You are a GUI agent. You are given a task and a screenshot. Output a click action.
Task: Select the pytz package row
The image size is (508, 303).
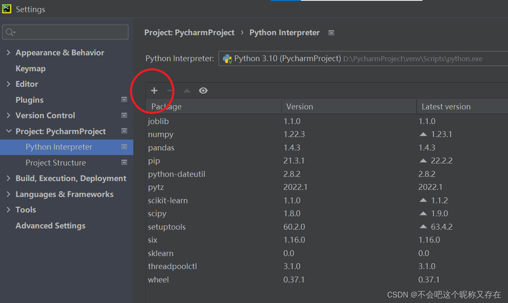[327, 187]
